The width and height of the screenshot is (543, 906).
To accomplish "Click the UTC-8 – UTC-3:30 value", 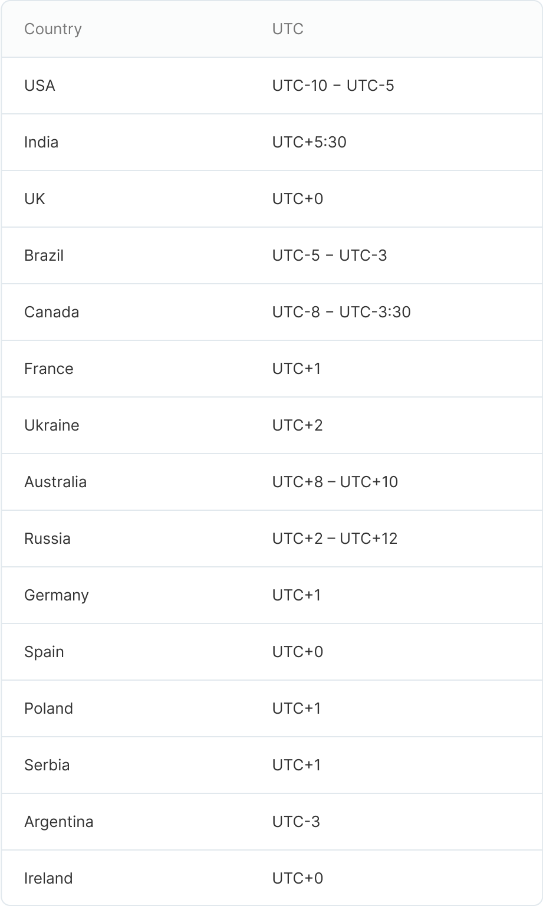I will click(x=341, y=312).
